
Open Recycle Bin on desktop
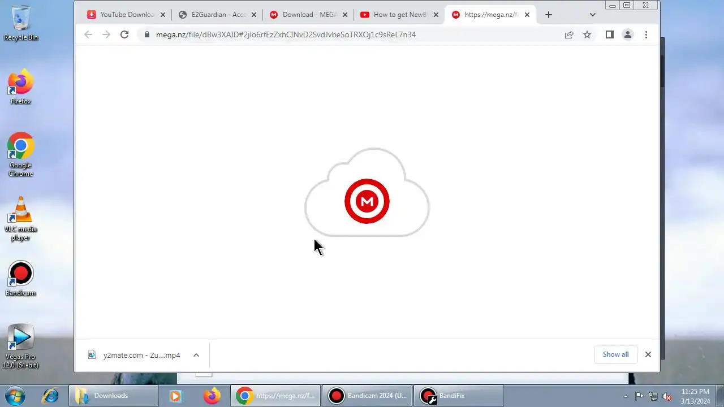pyautogui.click(x=21, y=23)
